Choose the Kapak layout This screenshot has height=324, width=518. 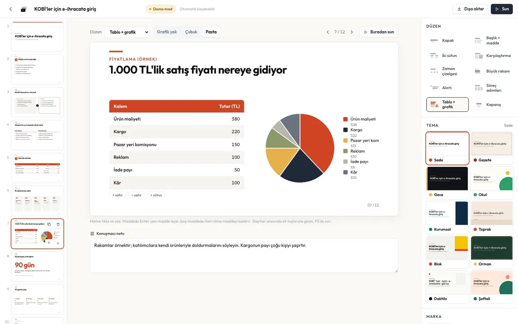[x=447, y=41]
